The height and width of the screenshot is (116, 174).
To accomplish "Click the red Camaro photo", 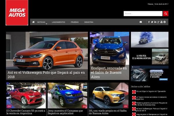I will 26,95.
